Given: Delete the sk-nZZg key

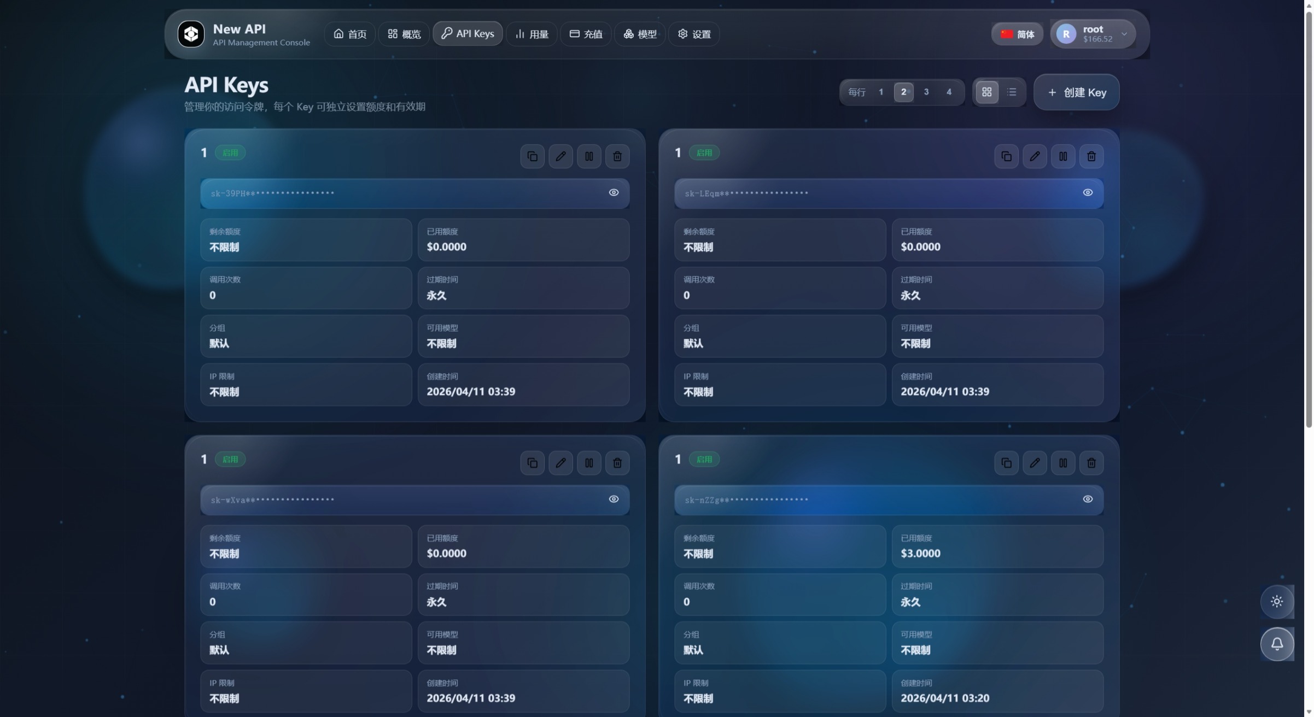Looking at the screenshot, I should point(1091,463).
